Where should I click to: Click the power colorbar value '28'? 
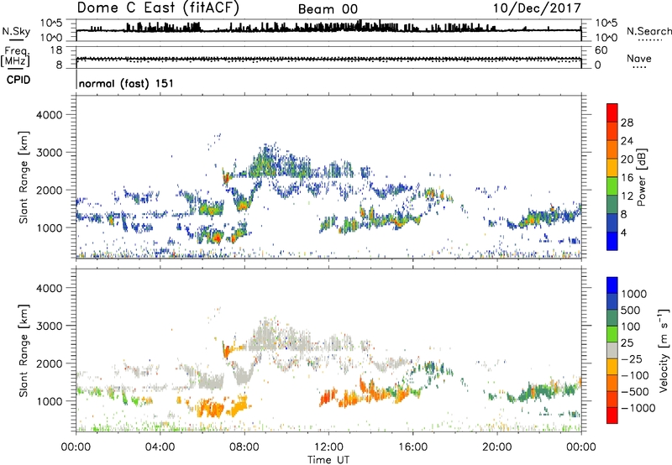point(627,123)
